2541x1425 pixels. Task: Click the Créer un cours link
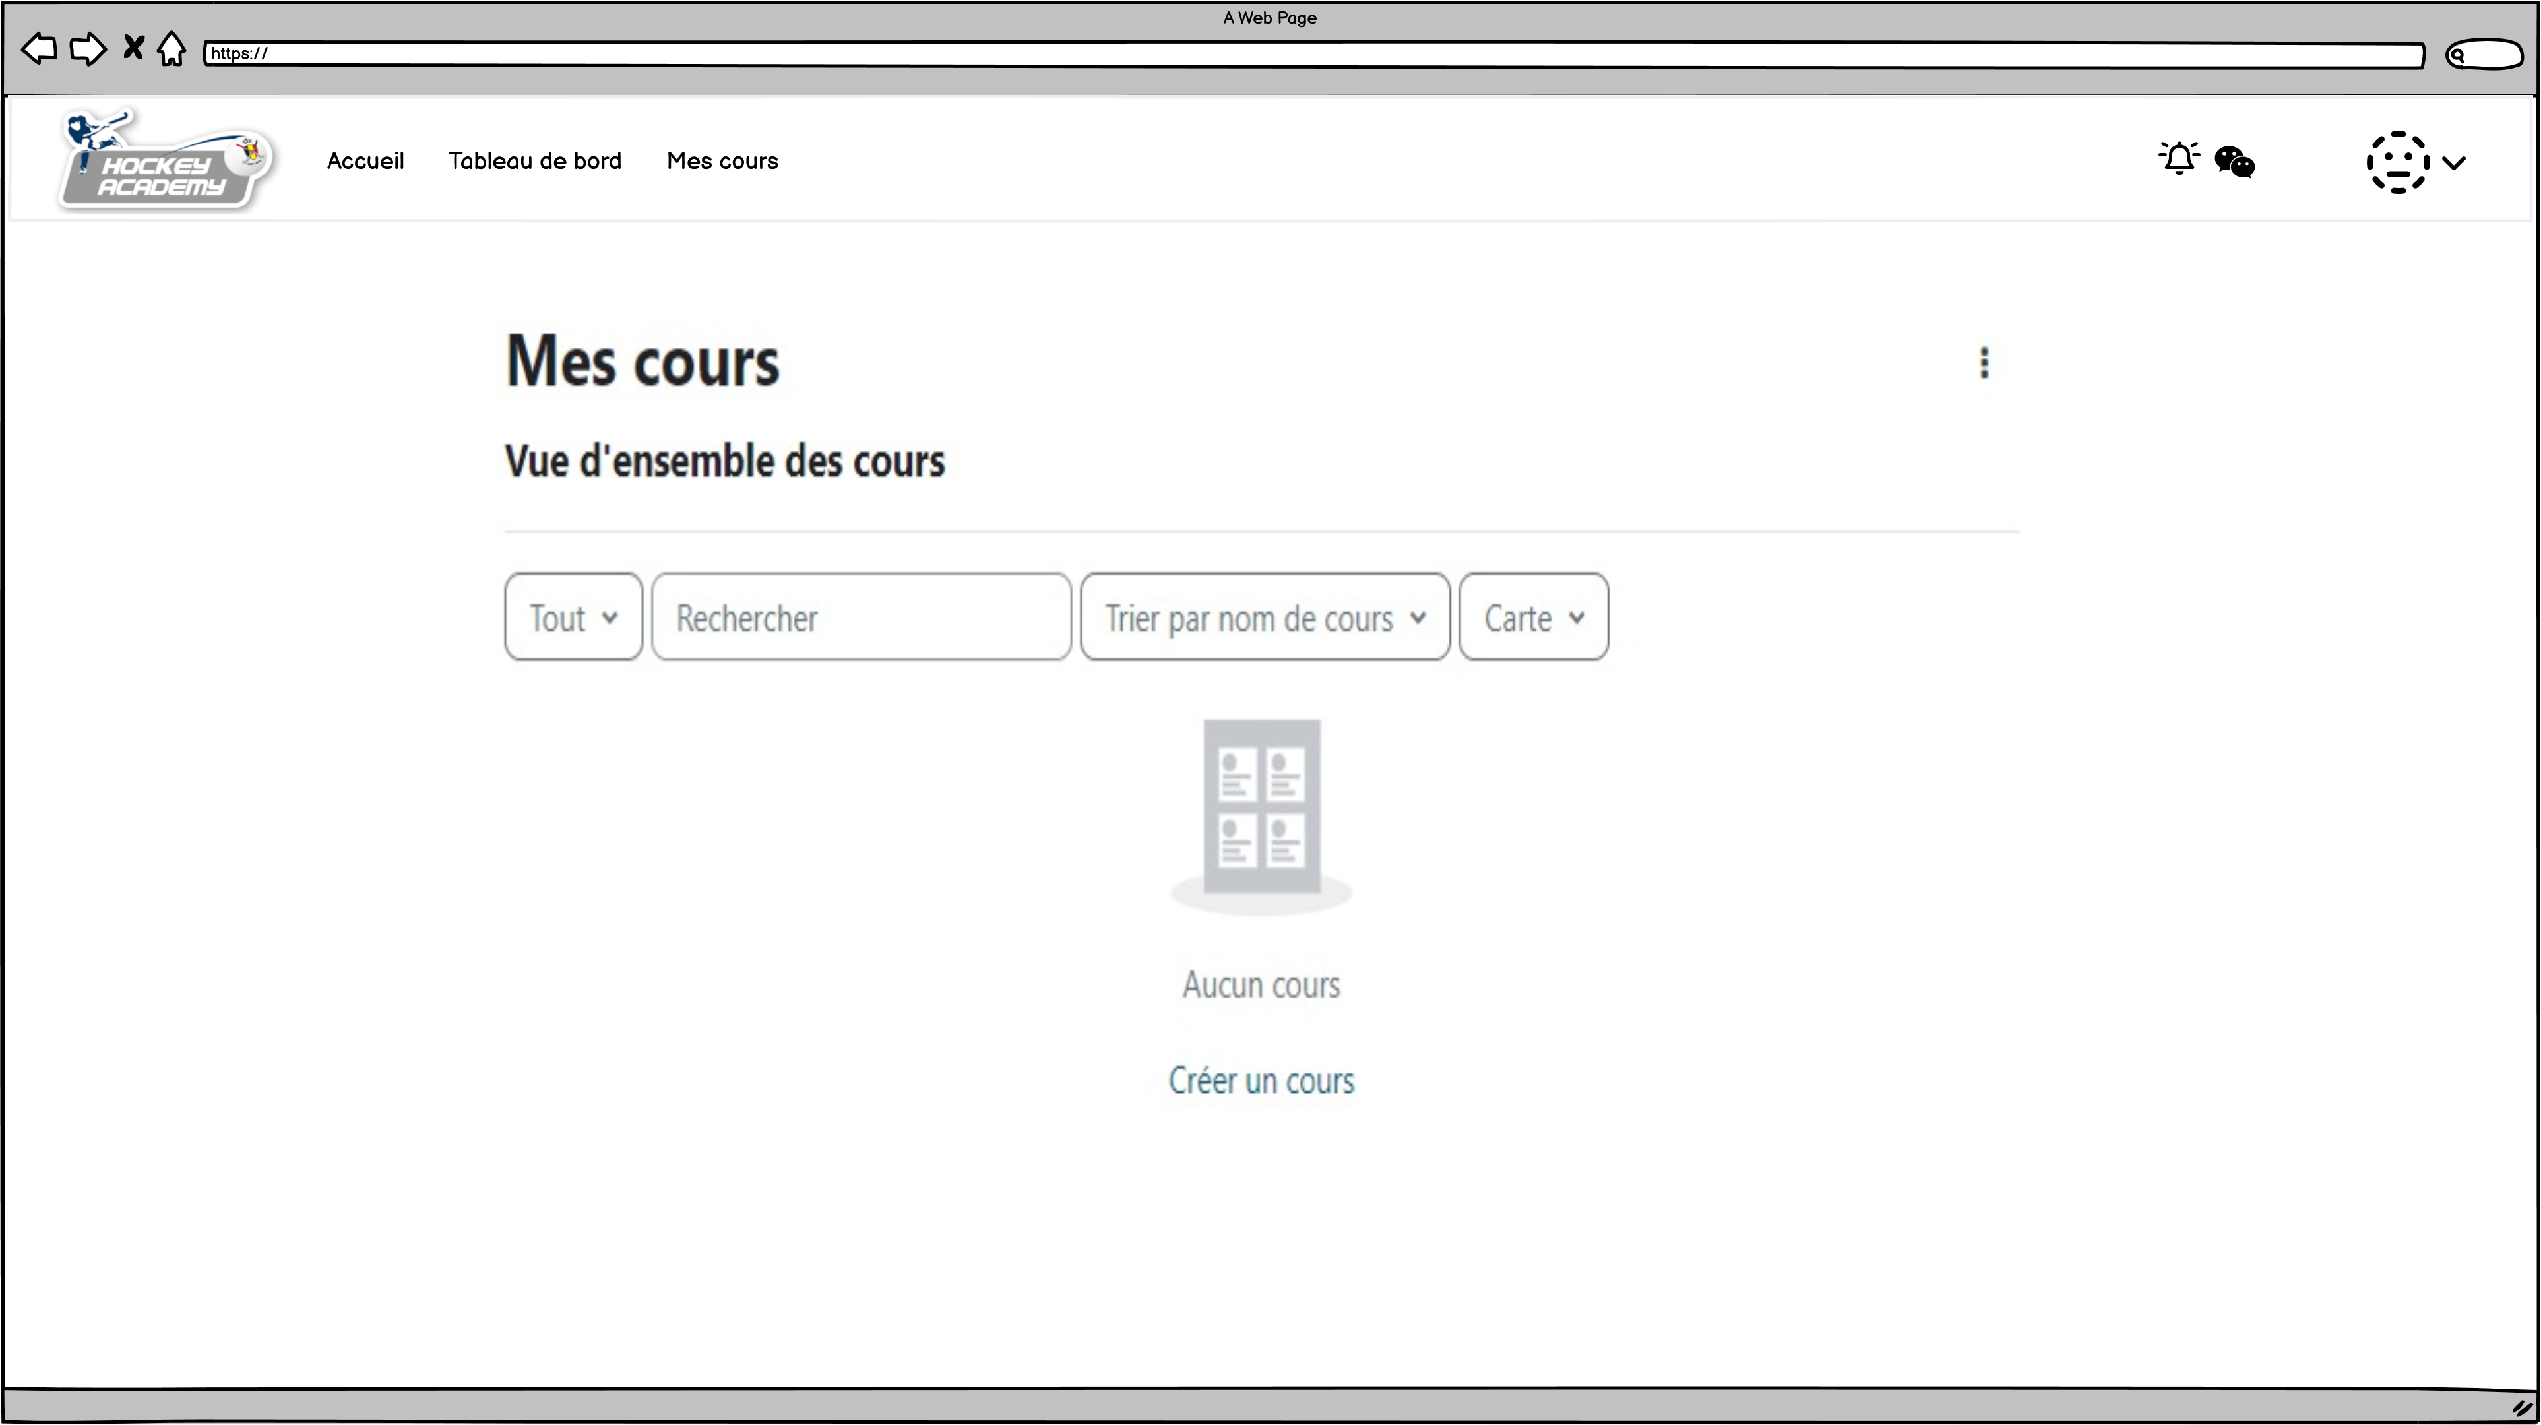1262,1081
